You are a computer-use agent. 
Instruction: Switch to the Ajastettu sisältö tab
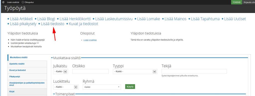(x=27, y=64)
